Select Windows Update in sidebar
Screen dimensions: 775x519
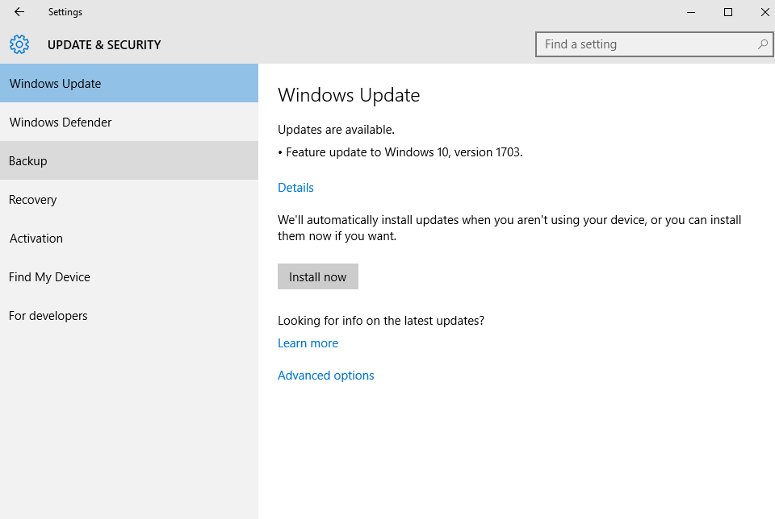[x=129, y=83]
